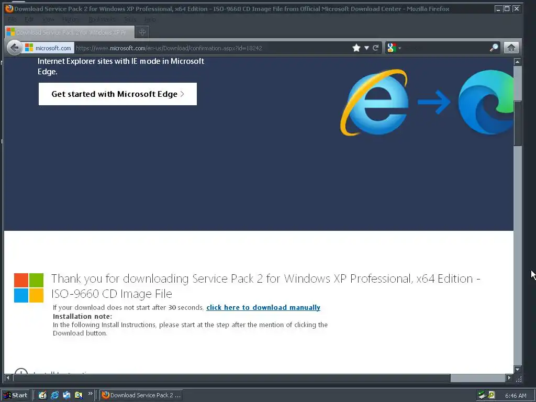Click the Microsoft four-color logo on page
The height and width of the screenshot is (402, 536).
click(29, 288)
